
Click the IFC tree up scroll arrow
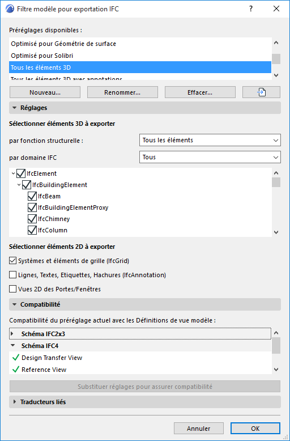pyautogui.click(x=276, y=173)
